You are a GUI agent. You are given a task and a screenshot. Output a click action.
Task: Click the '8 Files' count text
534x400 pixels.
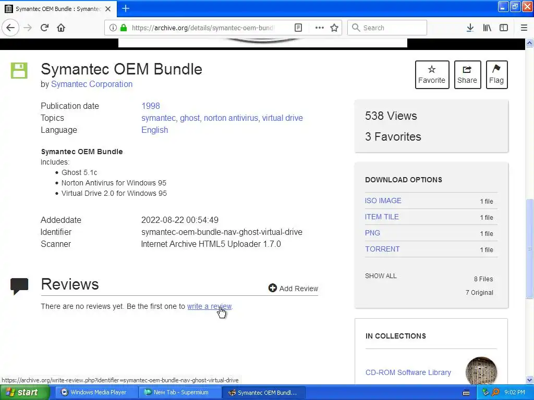483,279
